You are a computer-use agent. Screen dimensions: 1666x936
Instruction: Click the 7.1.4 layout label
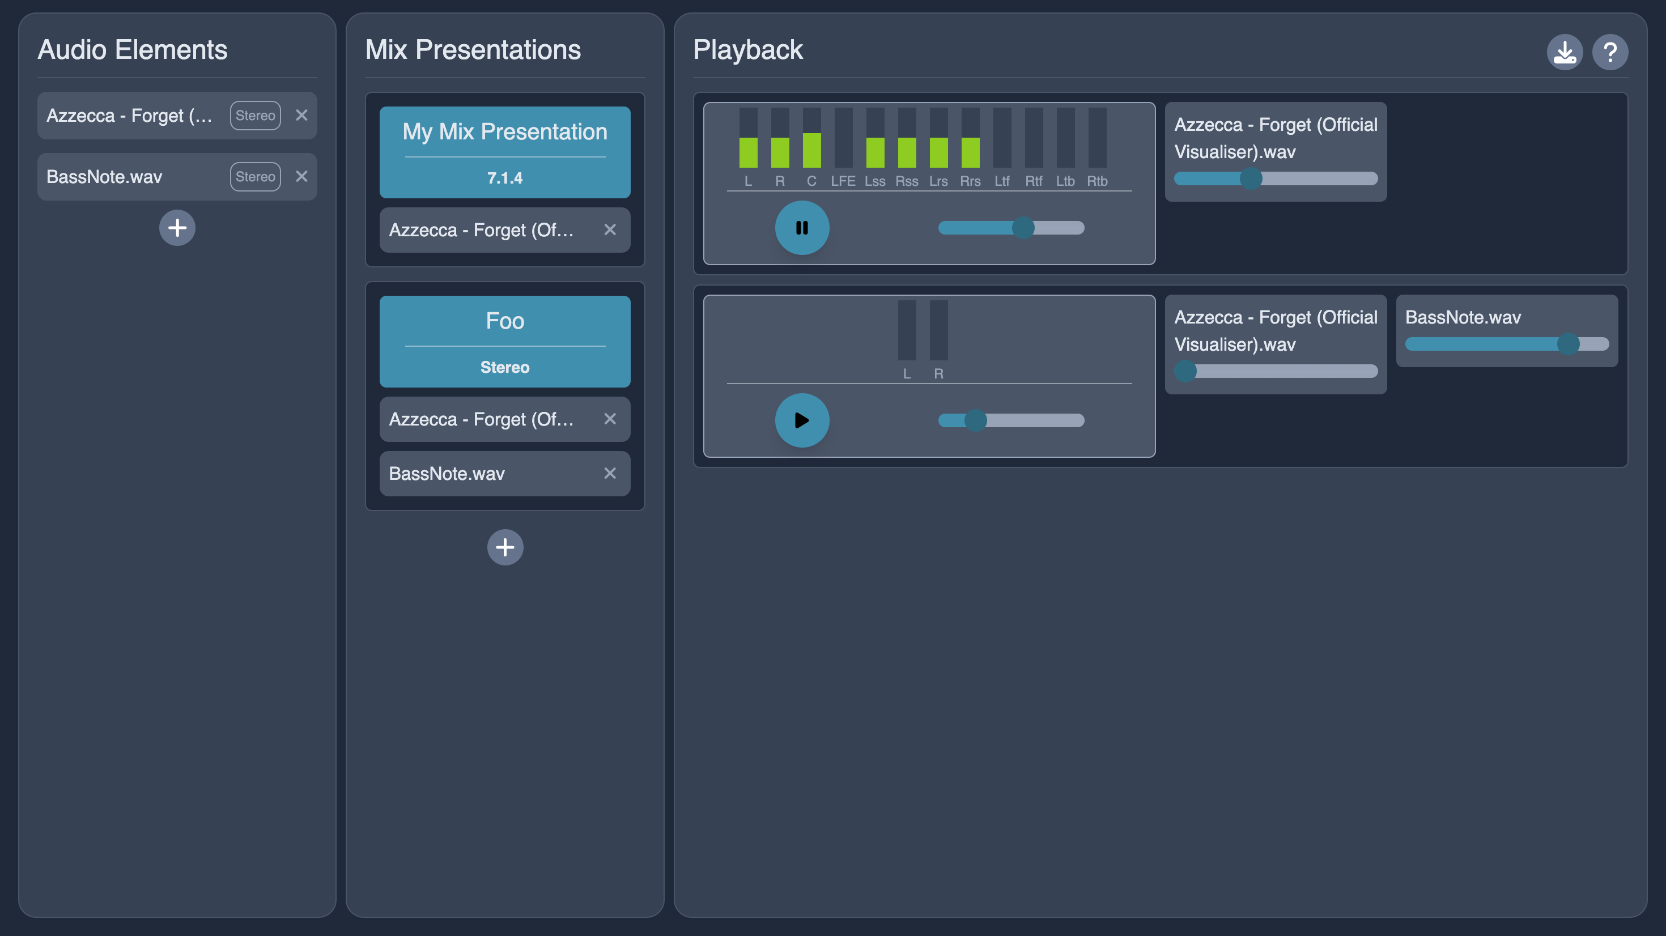click(504, 178)
